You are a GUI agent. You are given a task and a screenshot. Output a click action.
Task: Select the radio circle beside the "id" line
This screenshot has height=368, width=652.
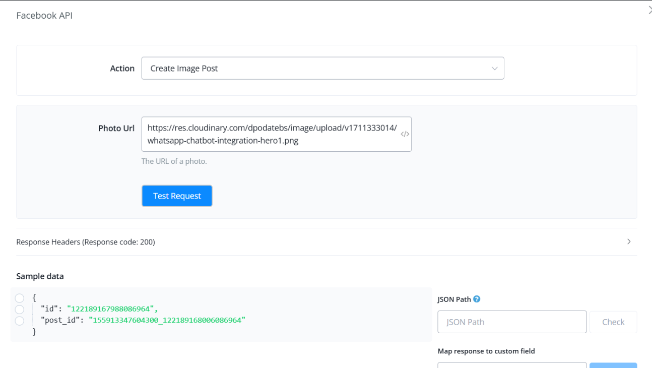tap(20, 309)
